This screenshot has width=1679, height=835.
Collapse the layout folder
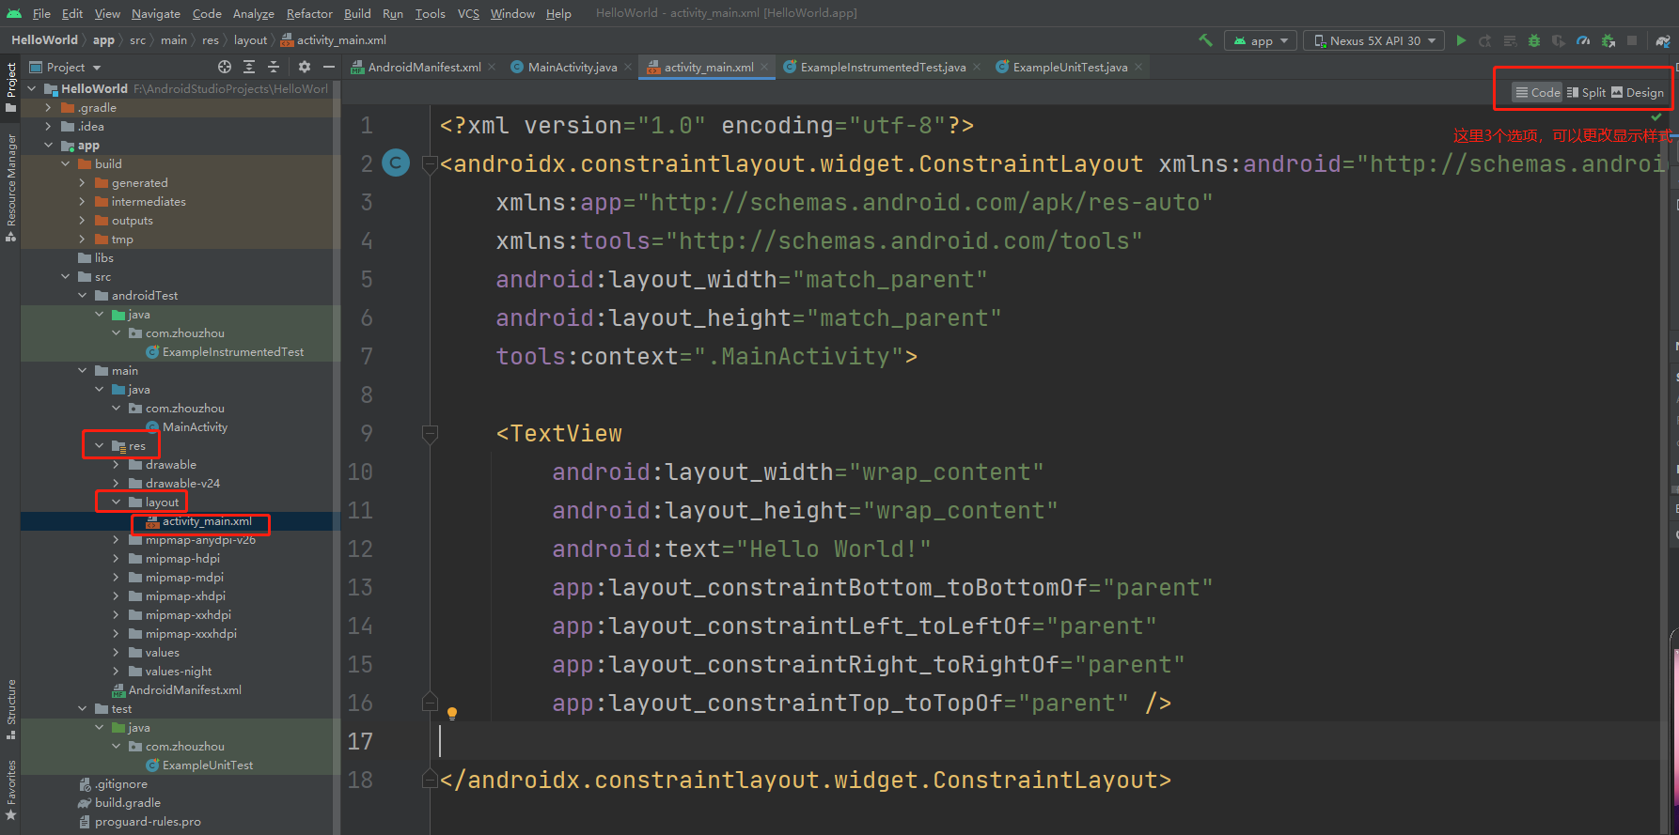click(116, 503)
